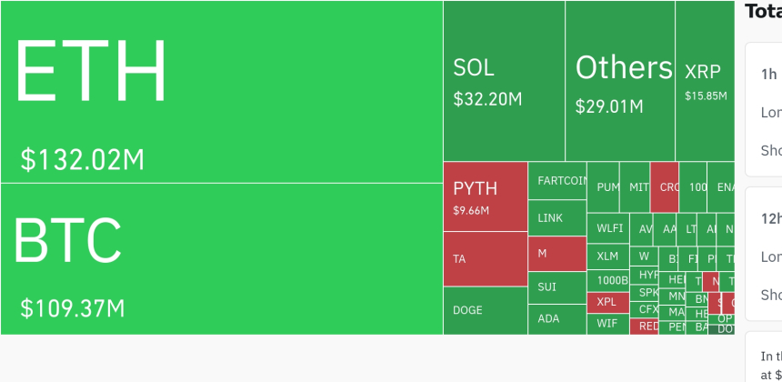The height and width of the screenshot is (382, 782).
Task: Click the DOGE heatmap tile
Action: [485, 310]
